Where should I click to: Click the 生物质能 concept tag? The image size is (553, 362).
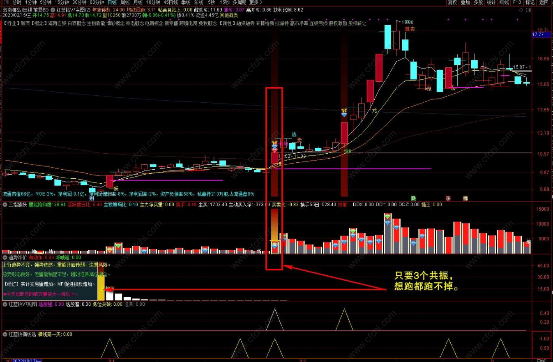(x=96, y=23)
